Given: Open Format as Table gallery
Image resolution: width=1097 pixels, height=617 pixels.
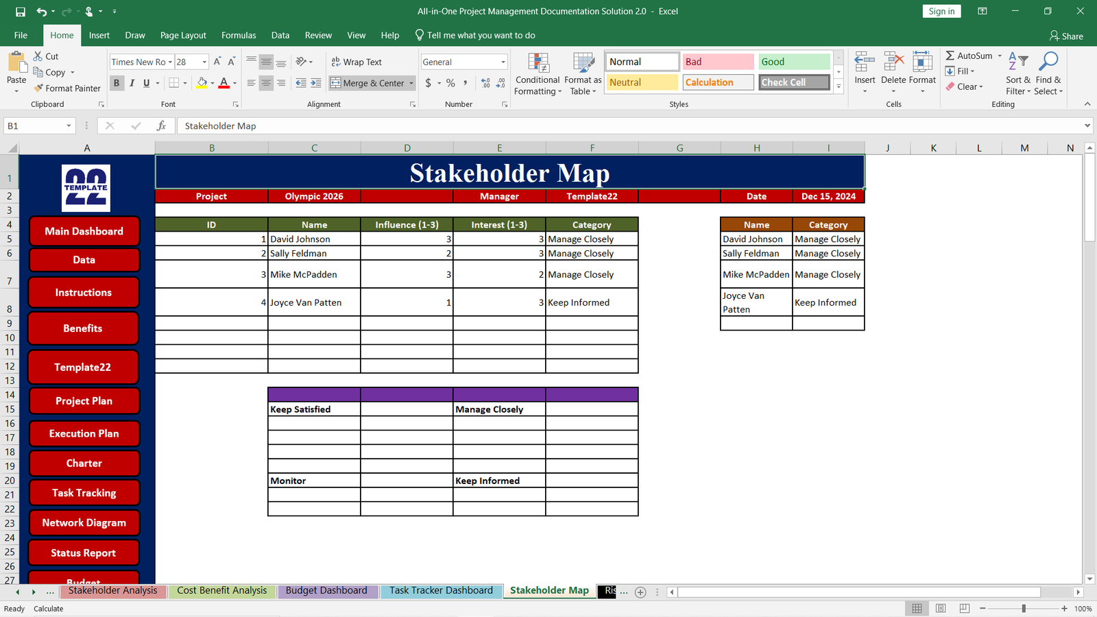Looking at the screenshot, I should coord(583,73).
